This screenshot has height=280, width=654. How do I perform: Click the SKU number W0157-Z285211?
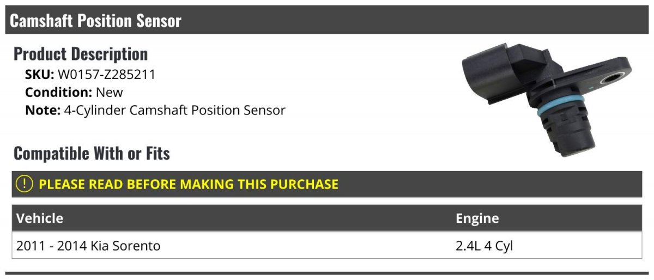pyautogui.click(x=106, y=75)
